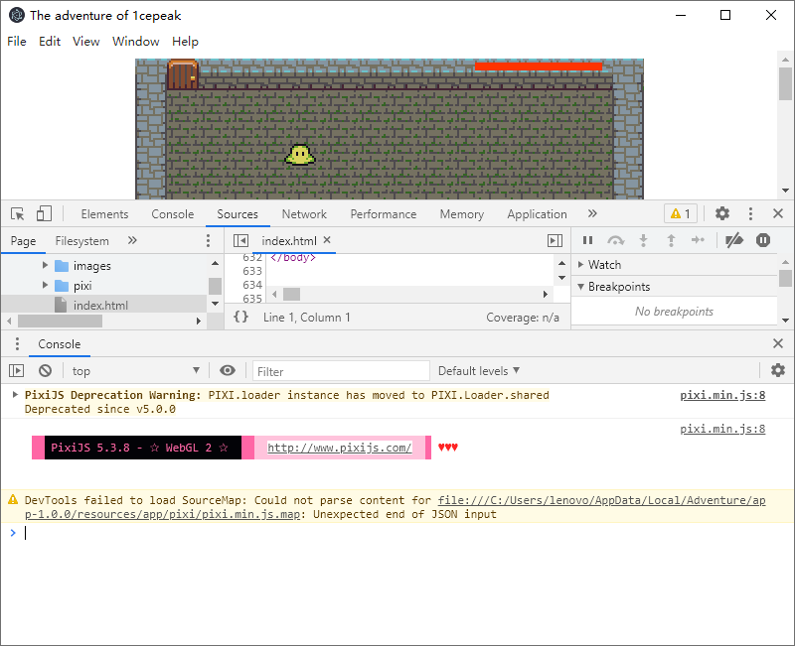Click the Filter input field
The image size is (795, 646).
341,370
